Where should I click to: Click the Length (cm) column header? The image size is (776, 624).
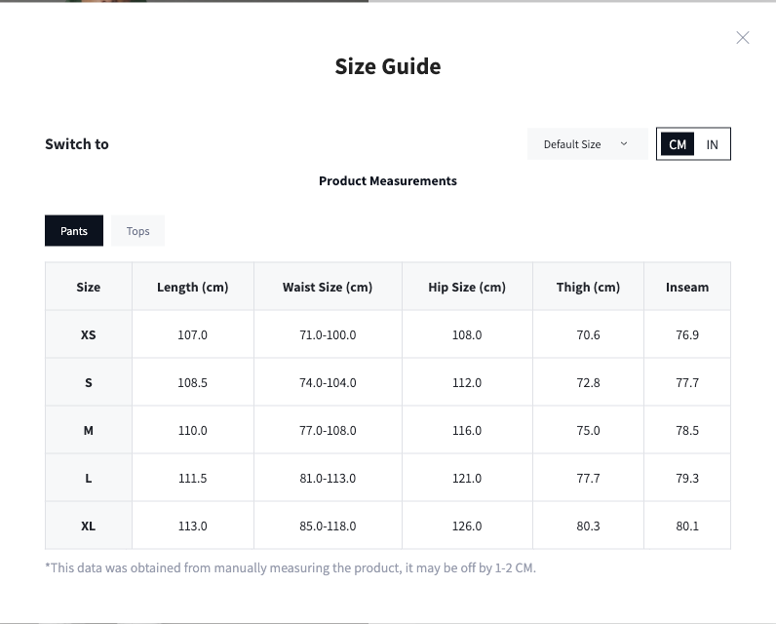[193, 287]
